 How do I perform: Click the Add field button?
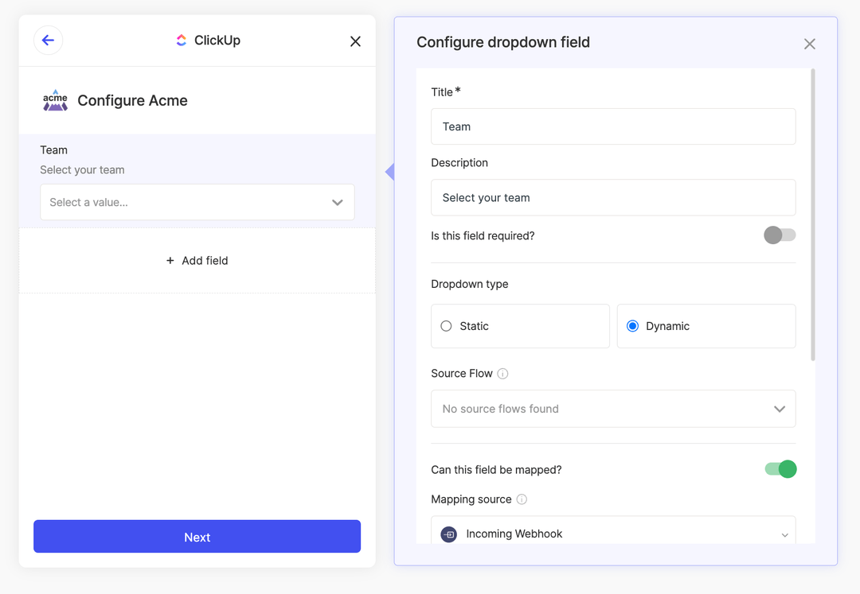(x=197, y=261)
